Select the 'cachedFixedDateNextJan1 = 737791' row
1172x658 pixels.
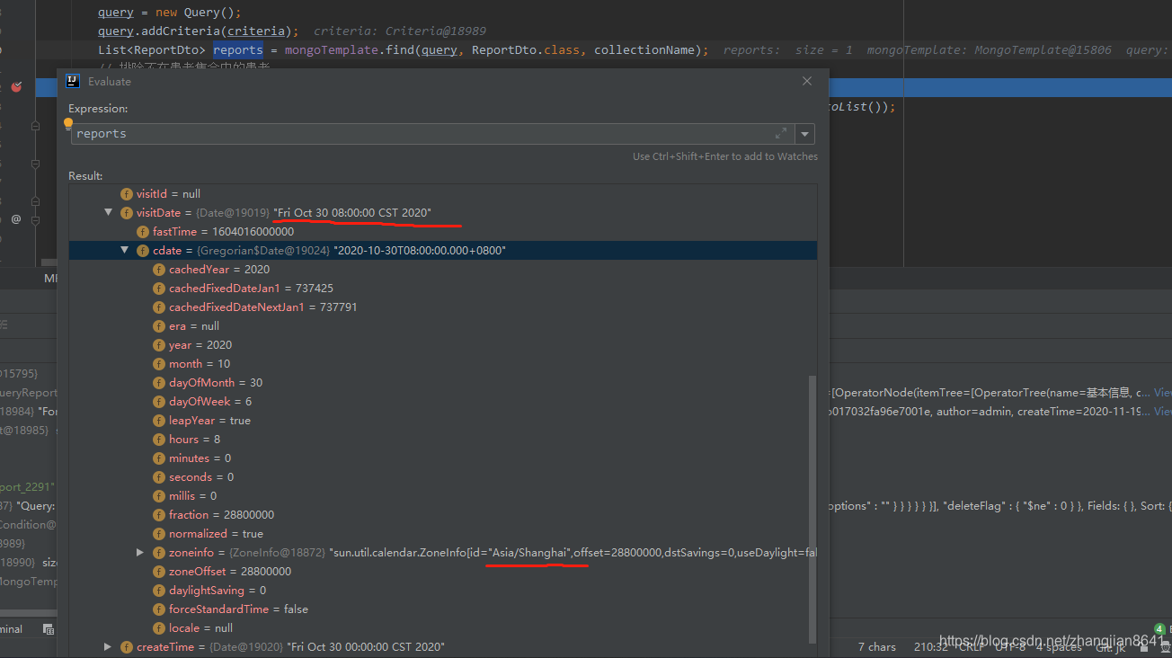pos(443,307)
